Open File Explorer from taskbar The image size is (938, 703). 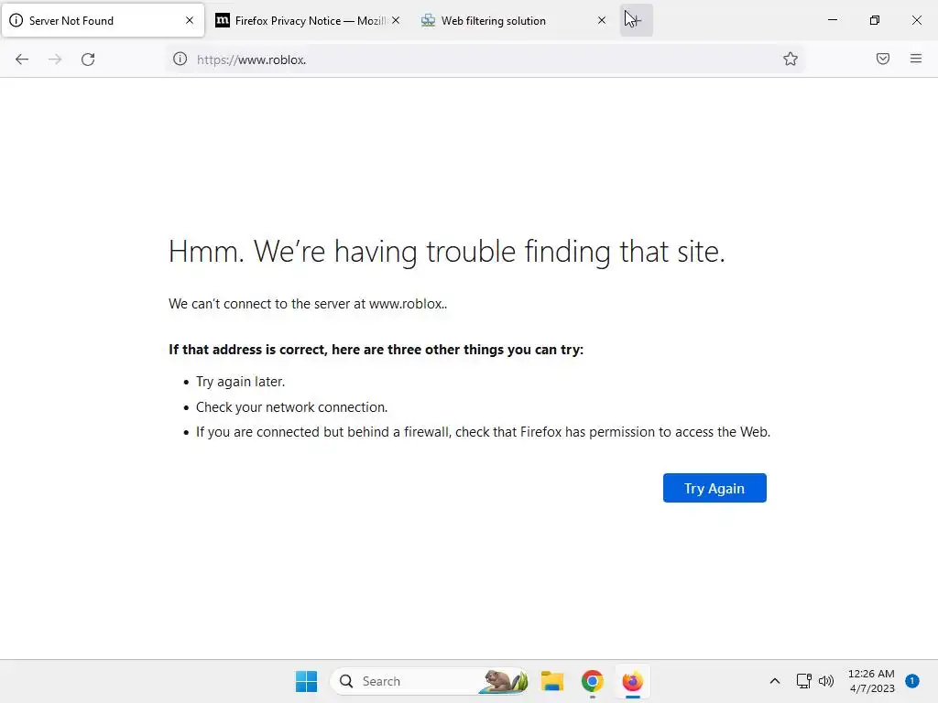[x=552, y=681]
